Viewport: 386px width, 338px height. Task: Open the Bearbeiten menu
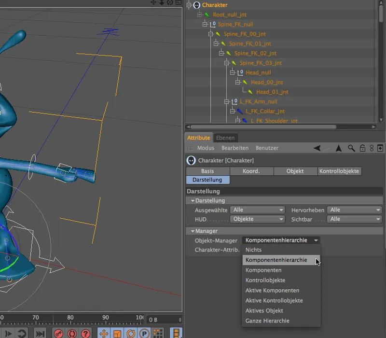point(235,148)
